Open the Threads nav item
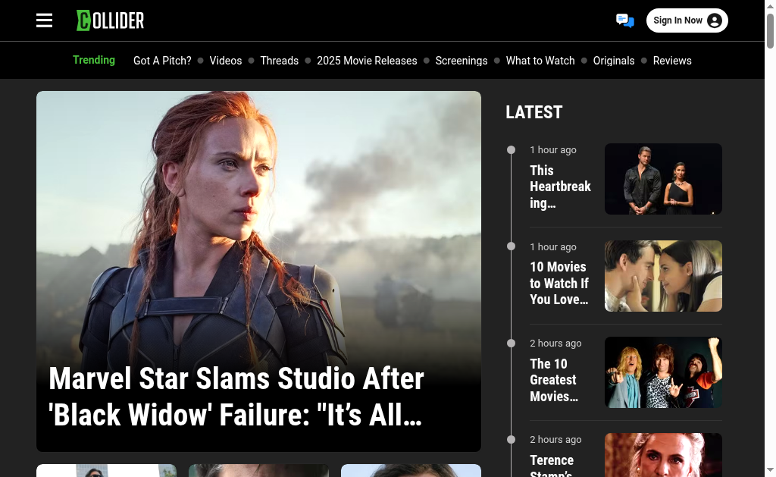Image resolution: width=776 pixels, height=477 pixels. pos(280,61)
